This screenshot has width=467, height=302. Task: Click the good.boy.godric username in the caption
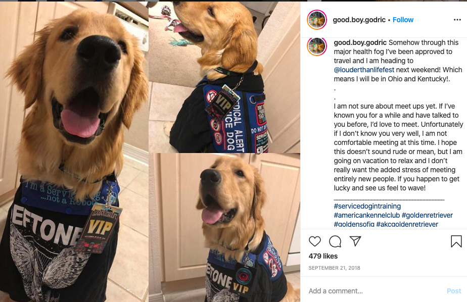[x=360, y=42]
